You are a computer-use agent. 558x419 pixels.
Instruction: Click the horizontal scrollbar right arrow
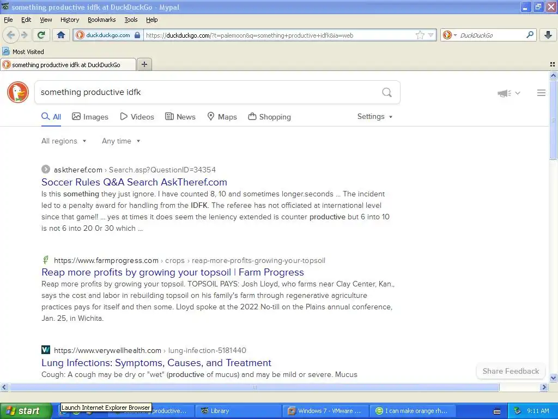pos(544,387)
